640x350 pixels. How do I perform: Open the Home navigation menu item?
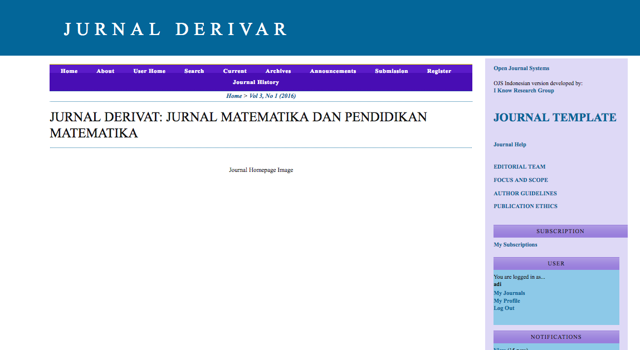(x=69, y=71)
